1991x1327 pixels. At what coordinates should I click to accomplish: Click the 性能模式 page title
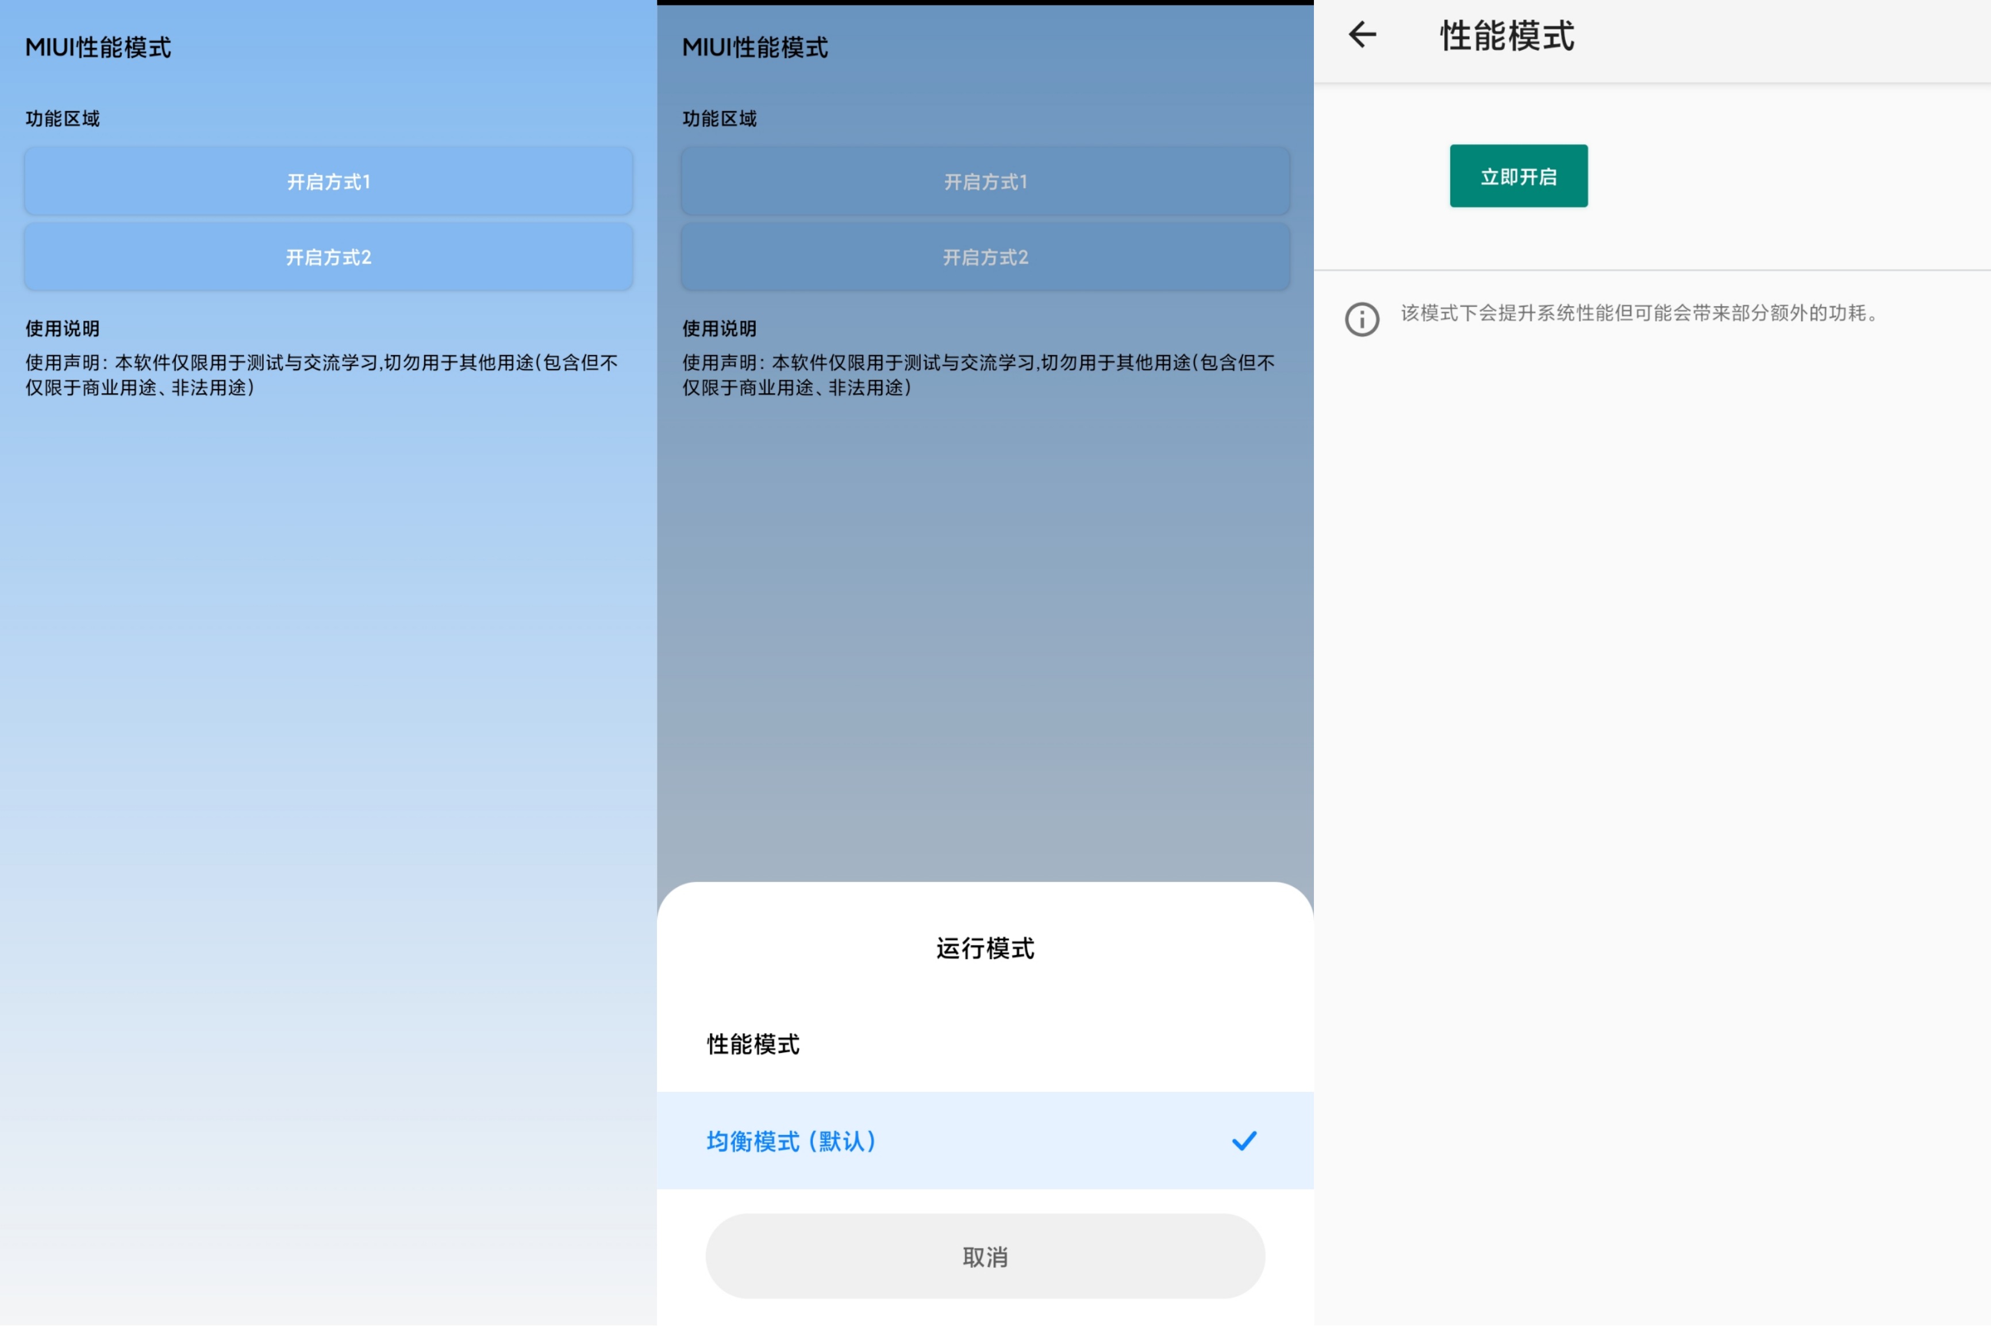pos(1506,36)
